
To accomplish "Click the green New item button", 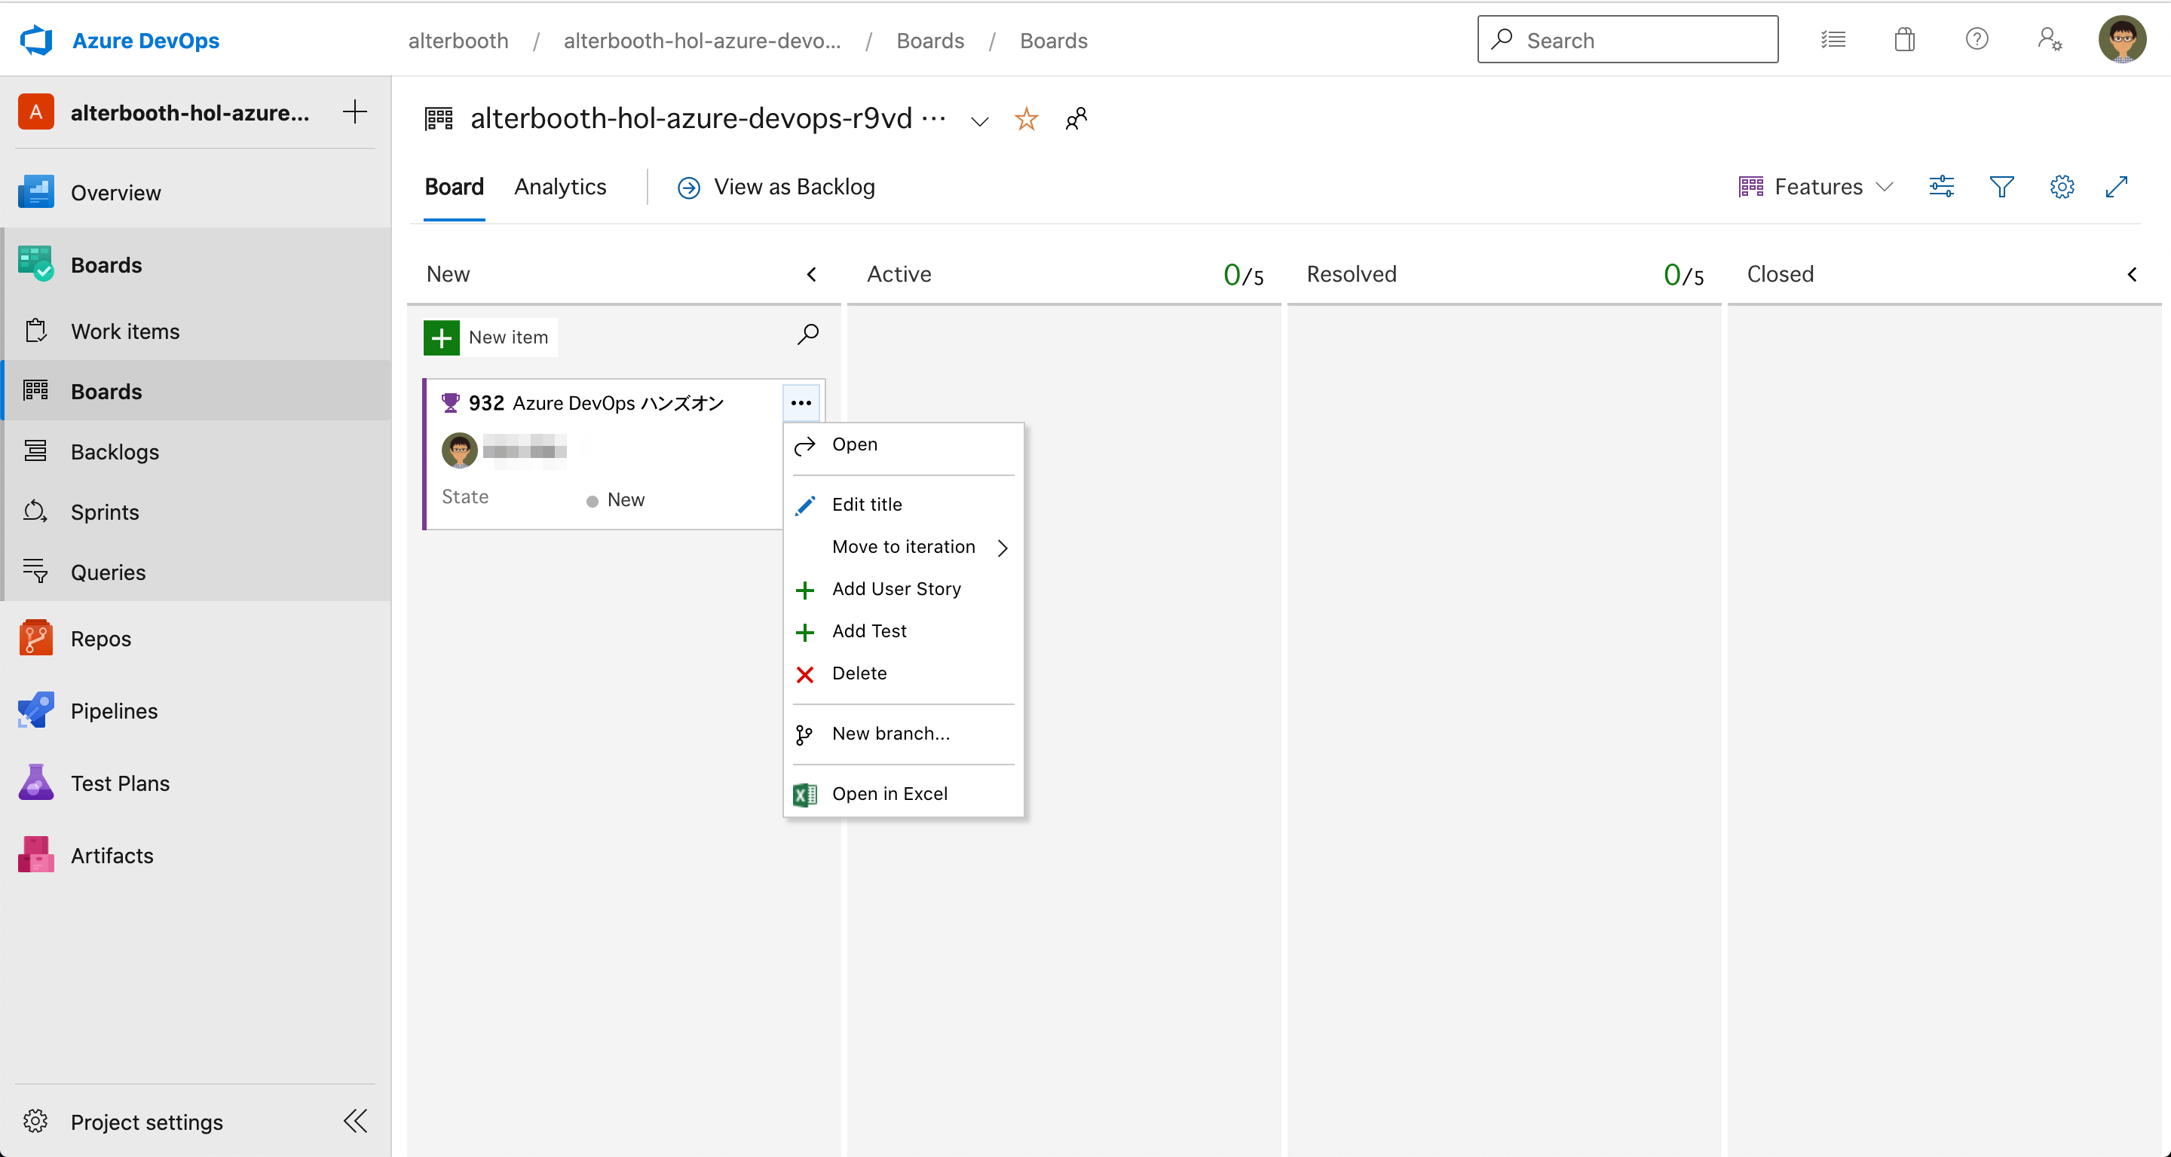I will (490, 337).
